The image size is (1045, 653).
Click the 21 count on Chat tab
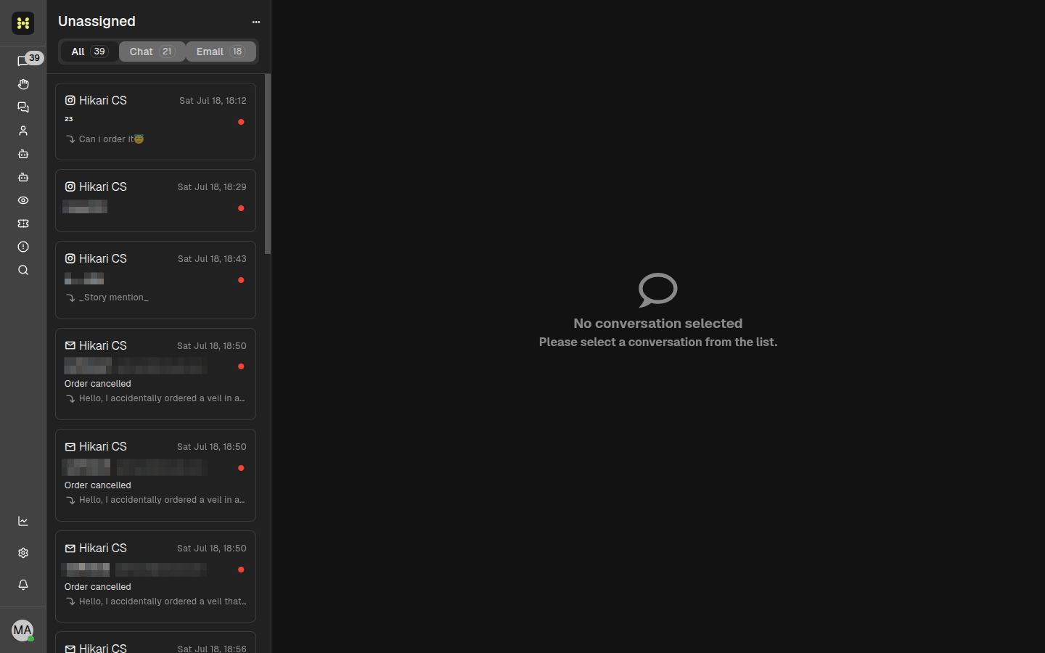pyautogui.click(x=167, y=52)
